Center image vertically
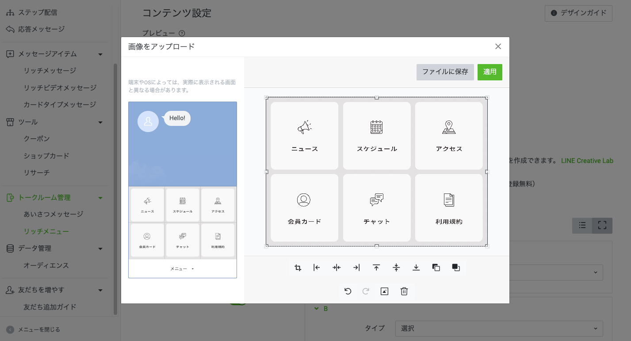Image resolution: width=631 pixels, height=341 pixels. [396, 268]
